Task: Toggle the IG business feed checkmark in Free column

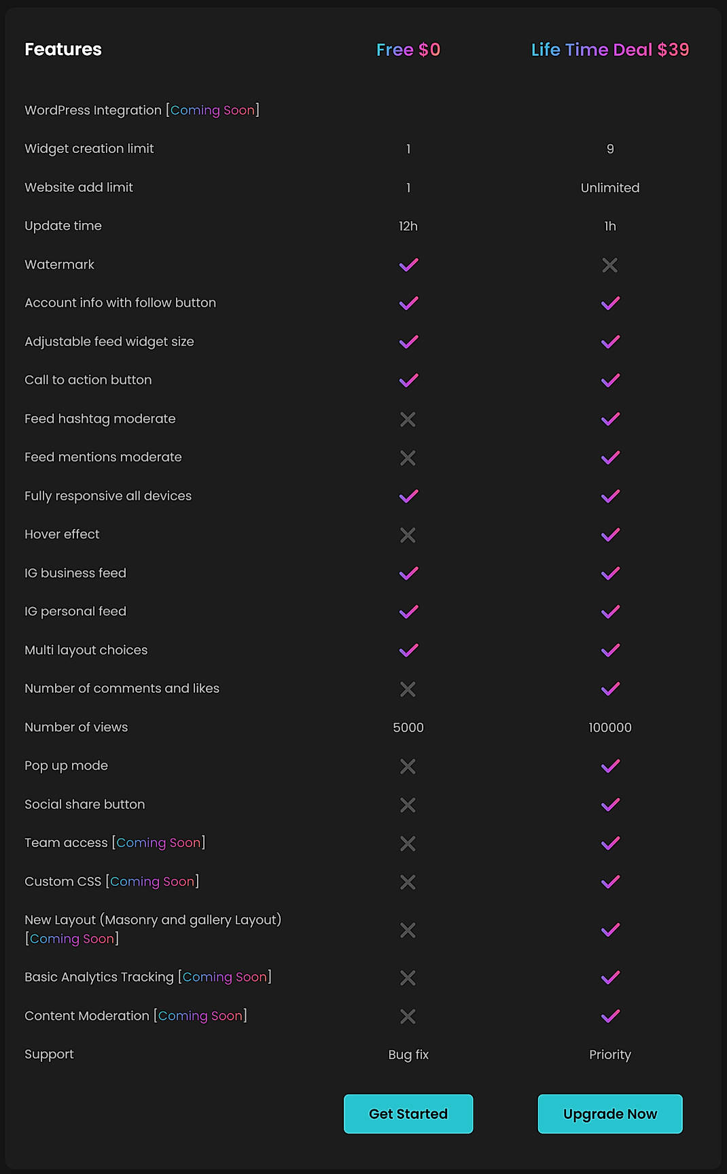Action: [408, 573]
